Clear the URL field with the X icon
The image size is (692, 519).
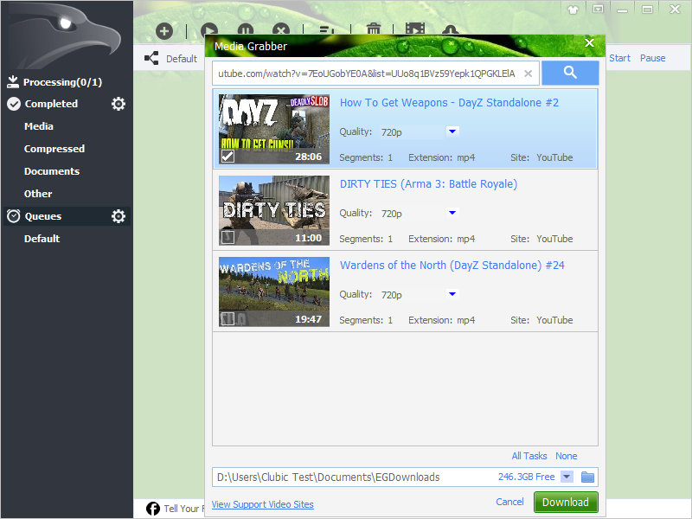coord(528,74)
